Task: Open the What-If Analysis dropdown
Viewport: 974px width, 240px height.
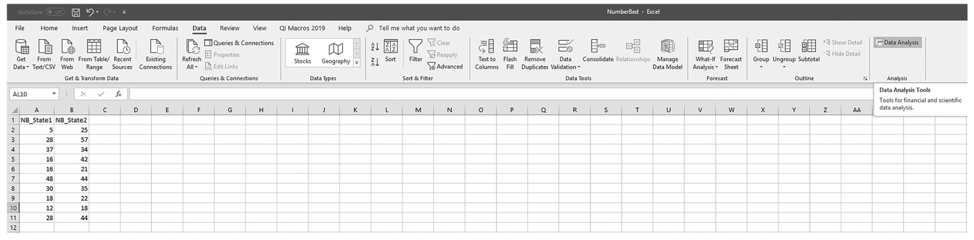Action: pyautogui.click(x=705, y=54)
